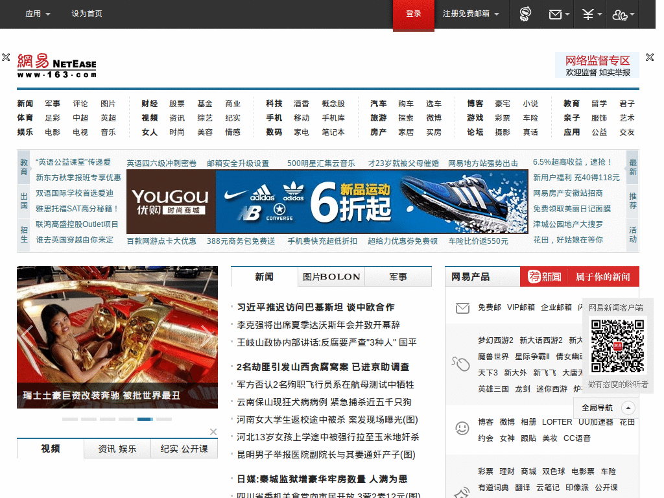The height and width of the screenshot is (498, 664).
Task: Click the 网易新闻客户端 QR code
Action: click(618, 346)
